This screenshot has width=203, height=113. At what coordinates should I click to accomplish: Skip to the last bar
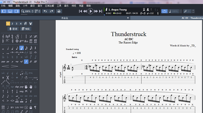click(101, 11)
